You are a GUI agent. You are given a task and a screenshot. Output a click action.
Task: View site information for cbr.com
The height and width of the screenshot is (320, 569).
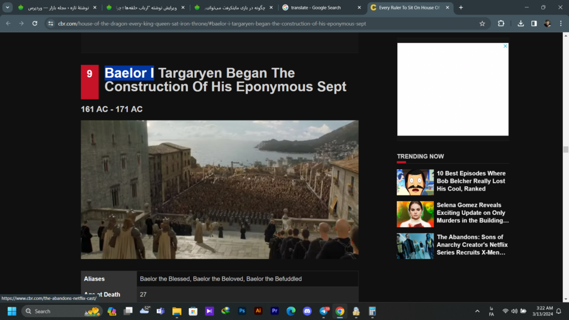[x=51, y=23]
